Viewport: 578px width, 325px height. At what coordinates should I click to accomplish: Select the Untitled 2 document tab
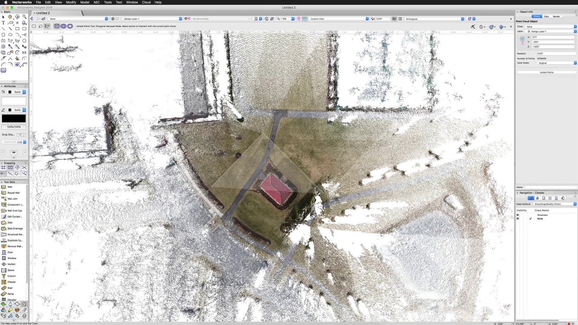pos(43,13)
